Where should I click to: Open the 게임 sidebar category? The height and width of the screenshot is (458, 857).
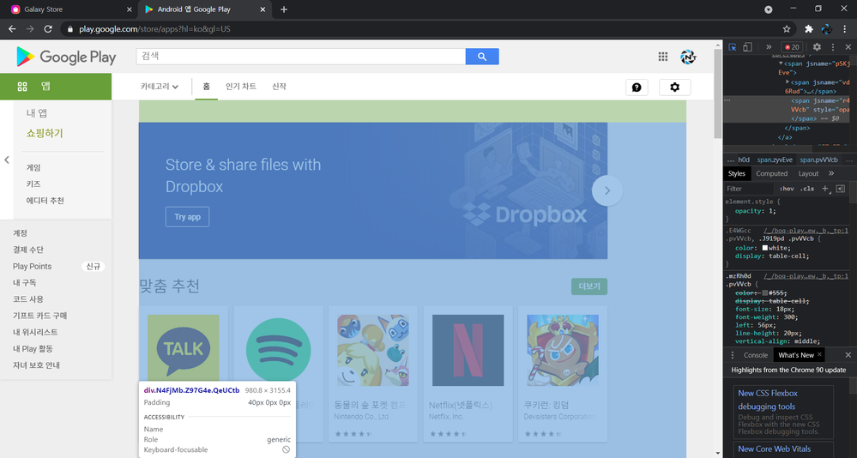point(33,168)
